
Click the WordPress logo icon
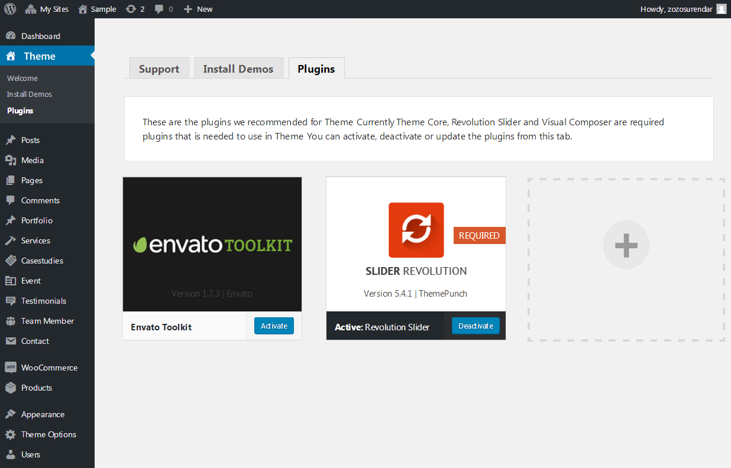coord(10,9)
